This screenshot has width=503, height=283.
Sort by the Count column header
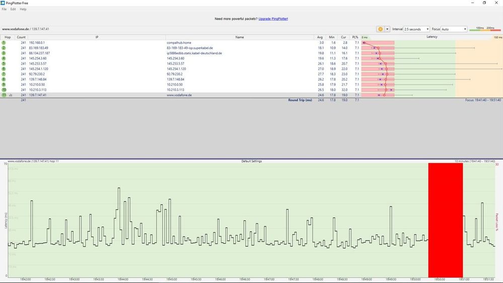point(21,37)
